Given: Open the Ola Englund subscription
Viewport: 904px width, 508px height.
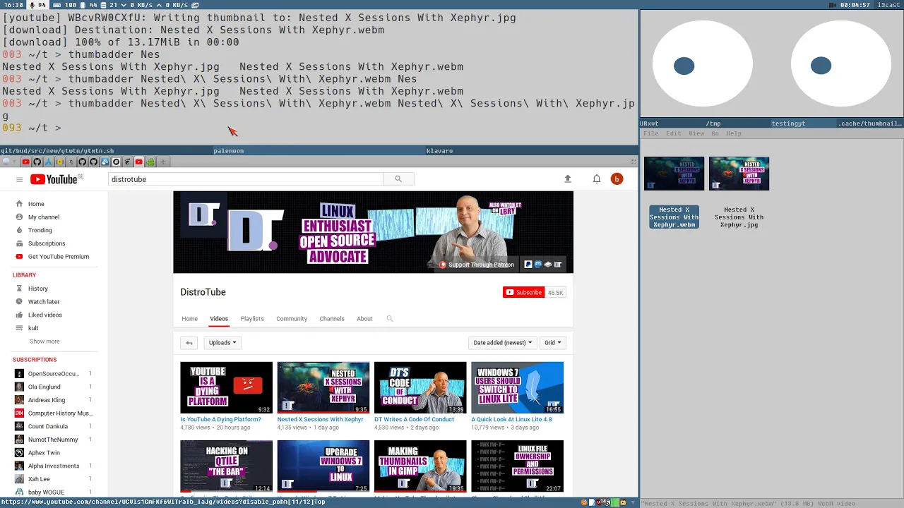Looking at the screenshot, I should (x=44, y=387).
